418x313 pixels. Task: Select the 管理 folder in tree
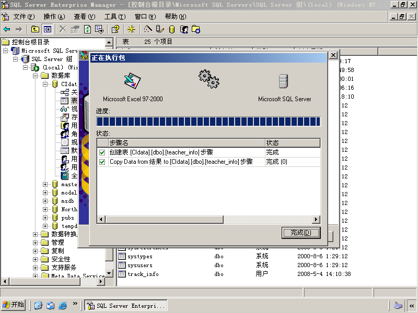point(57,243)
